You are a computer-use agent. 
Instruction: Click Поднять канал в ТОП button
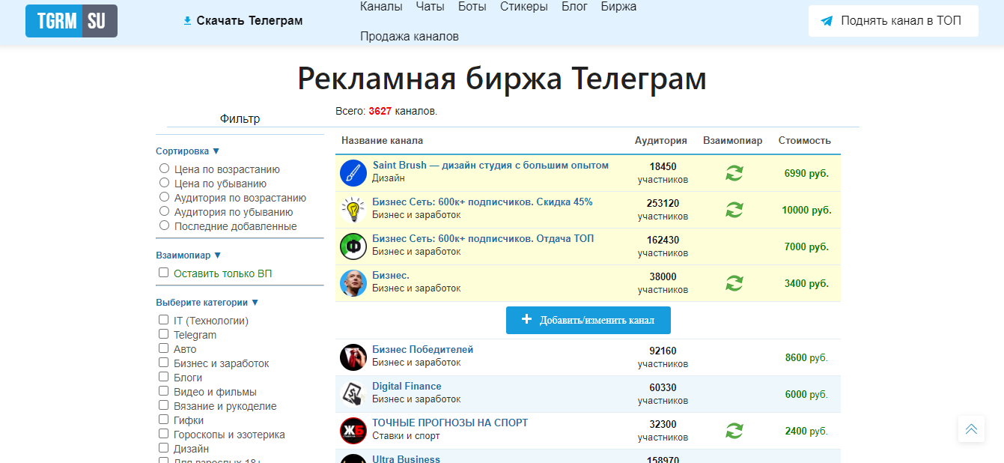point(893,21)
